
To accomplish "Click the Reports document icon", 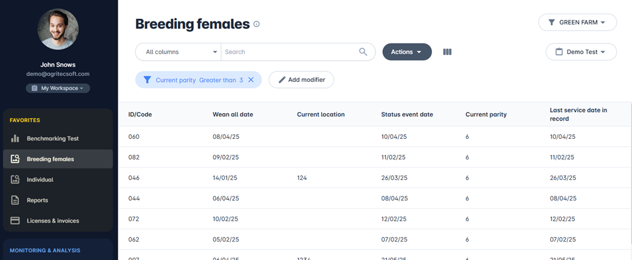I will coord(15,200).
